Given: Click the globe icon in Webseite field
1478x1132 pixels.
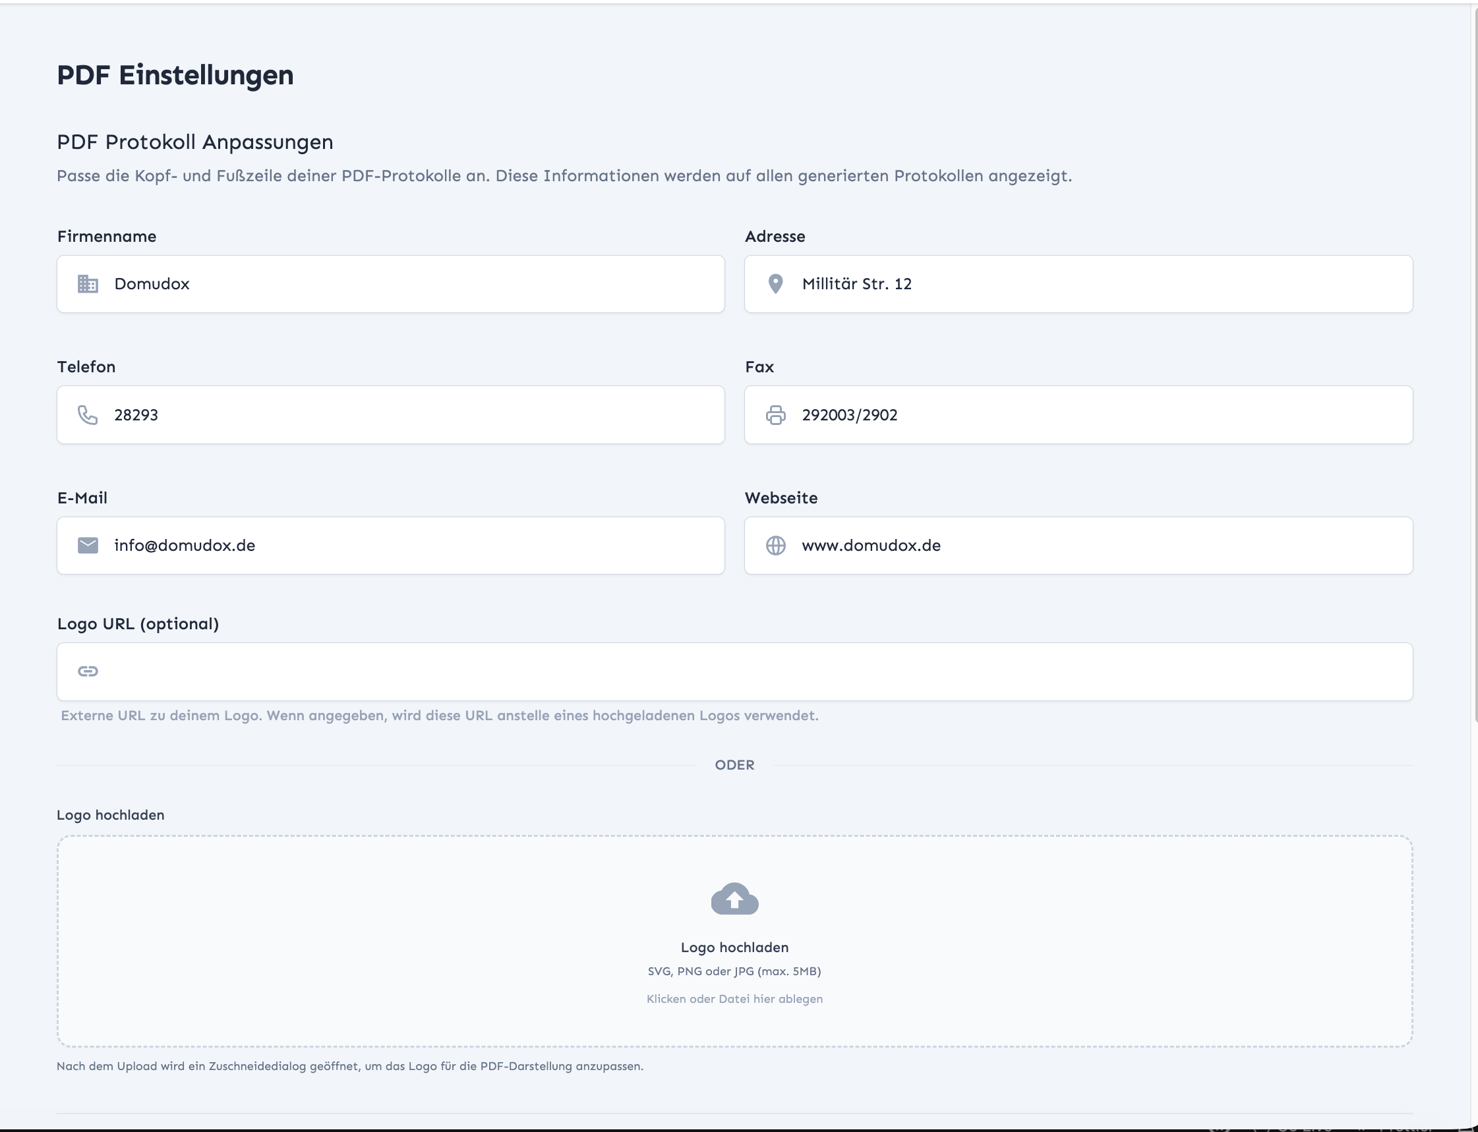Looking at the screenshot, I should [x=775, y=545].
